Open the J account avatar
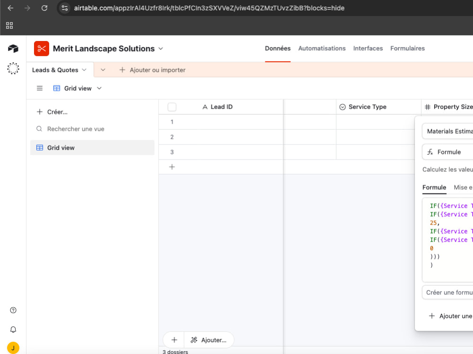This screenshot has height=354, width=473. click(13, 348)
